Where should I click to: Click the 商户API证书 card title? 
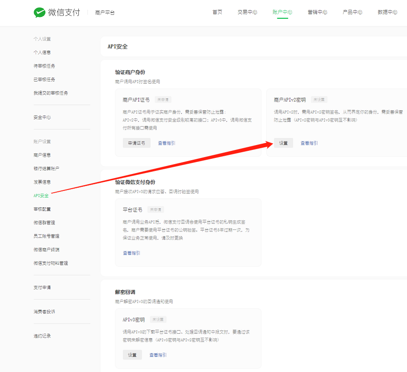pyautogui.click(x=136, y=100)
